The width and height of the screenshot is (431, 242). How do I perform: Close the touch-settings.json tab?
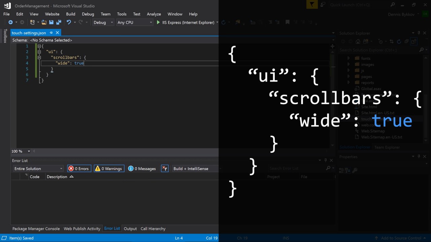click(58, 33)
